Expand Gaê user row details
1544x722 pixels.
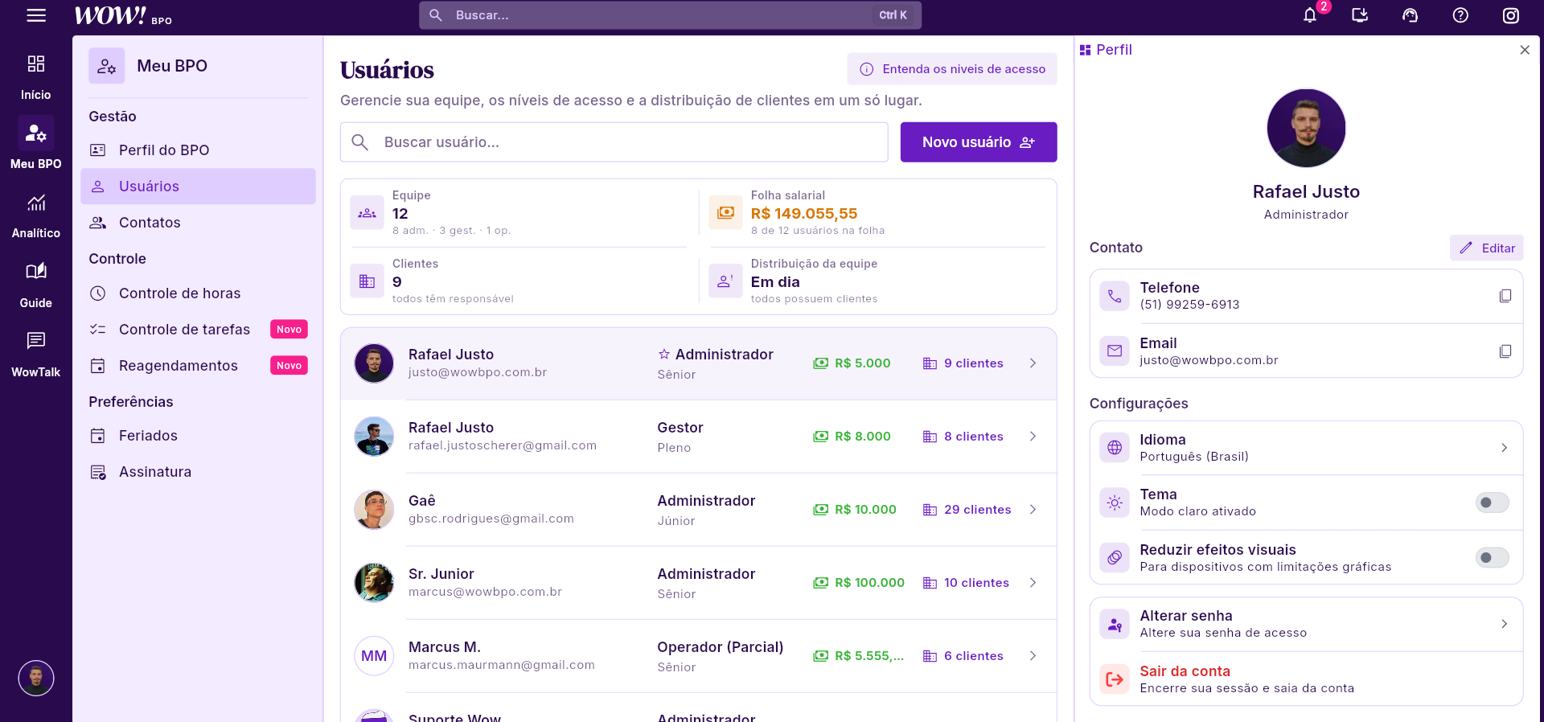pyautogui.click(x=698, y=510)
